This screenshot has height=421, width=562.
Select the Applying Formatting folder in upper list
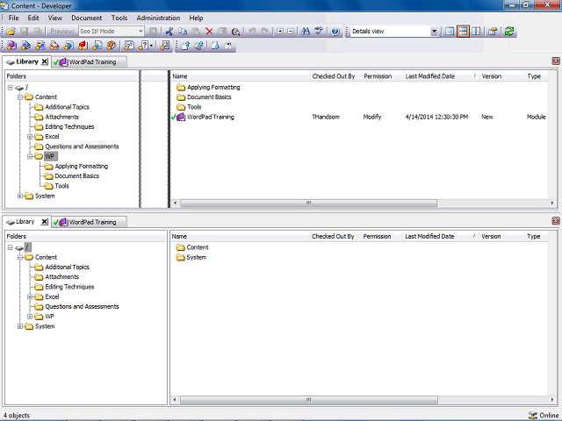pos(213,87)
